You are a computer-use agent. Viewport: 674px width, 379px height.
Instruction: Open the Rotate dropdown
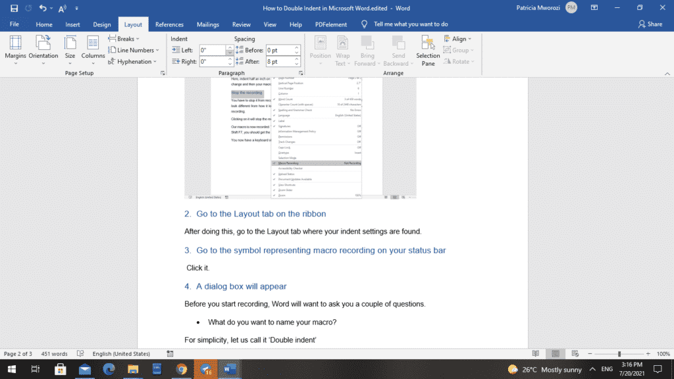(459, 61)
